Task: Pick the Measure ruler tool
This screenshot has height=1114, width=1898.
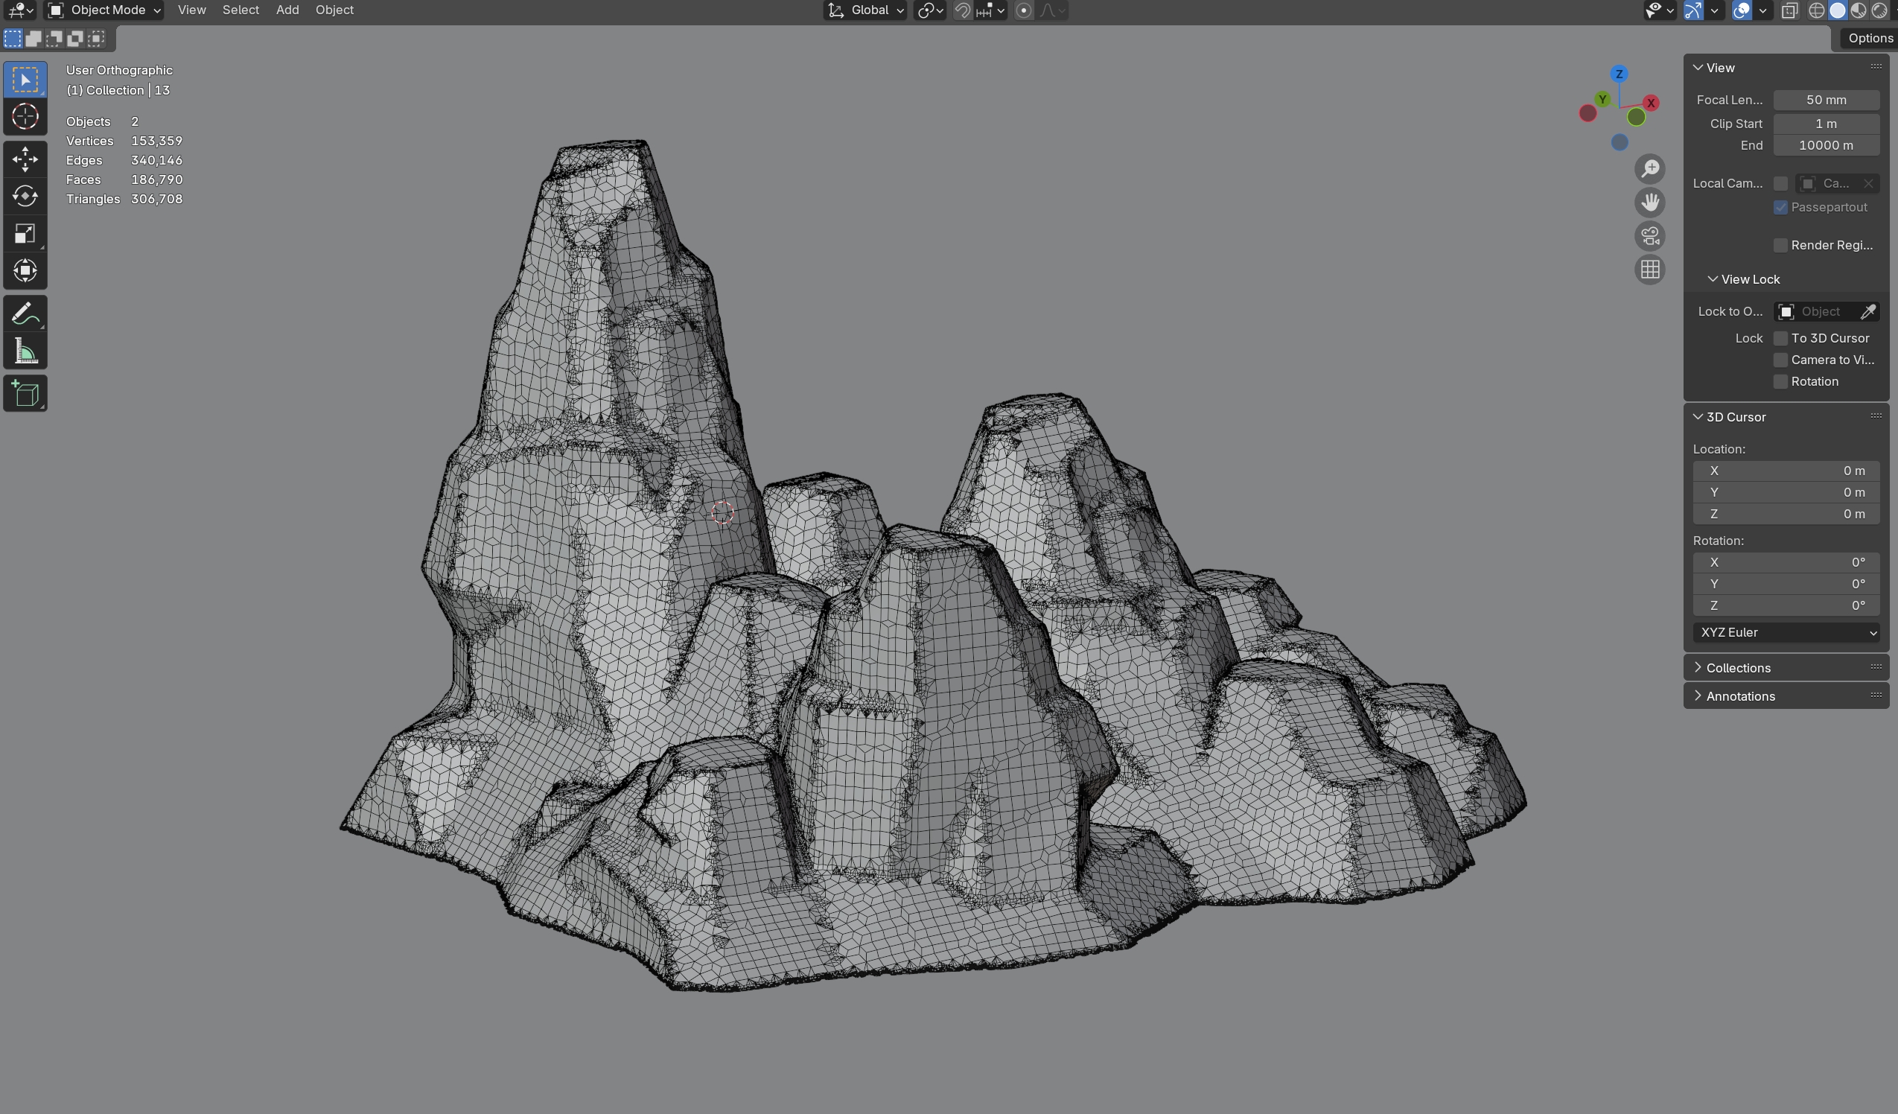Action: [25, 351]
